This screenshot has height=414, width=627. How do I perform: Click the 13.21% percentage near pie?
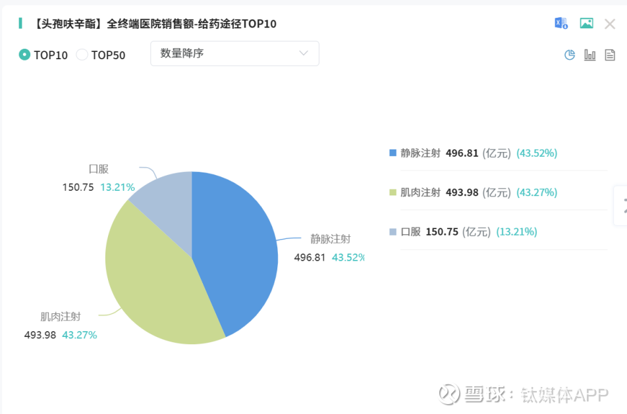pyautogui.click(x=117, y=187)
